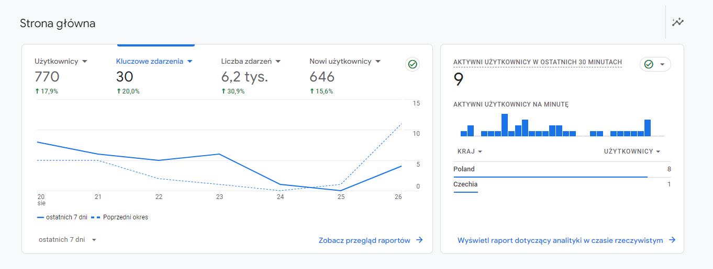This screenshot has height=269, width=713.
Task: Expand the Użytkownicy metric dropdown arrow
Action: (x=85, y=62)
